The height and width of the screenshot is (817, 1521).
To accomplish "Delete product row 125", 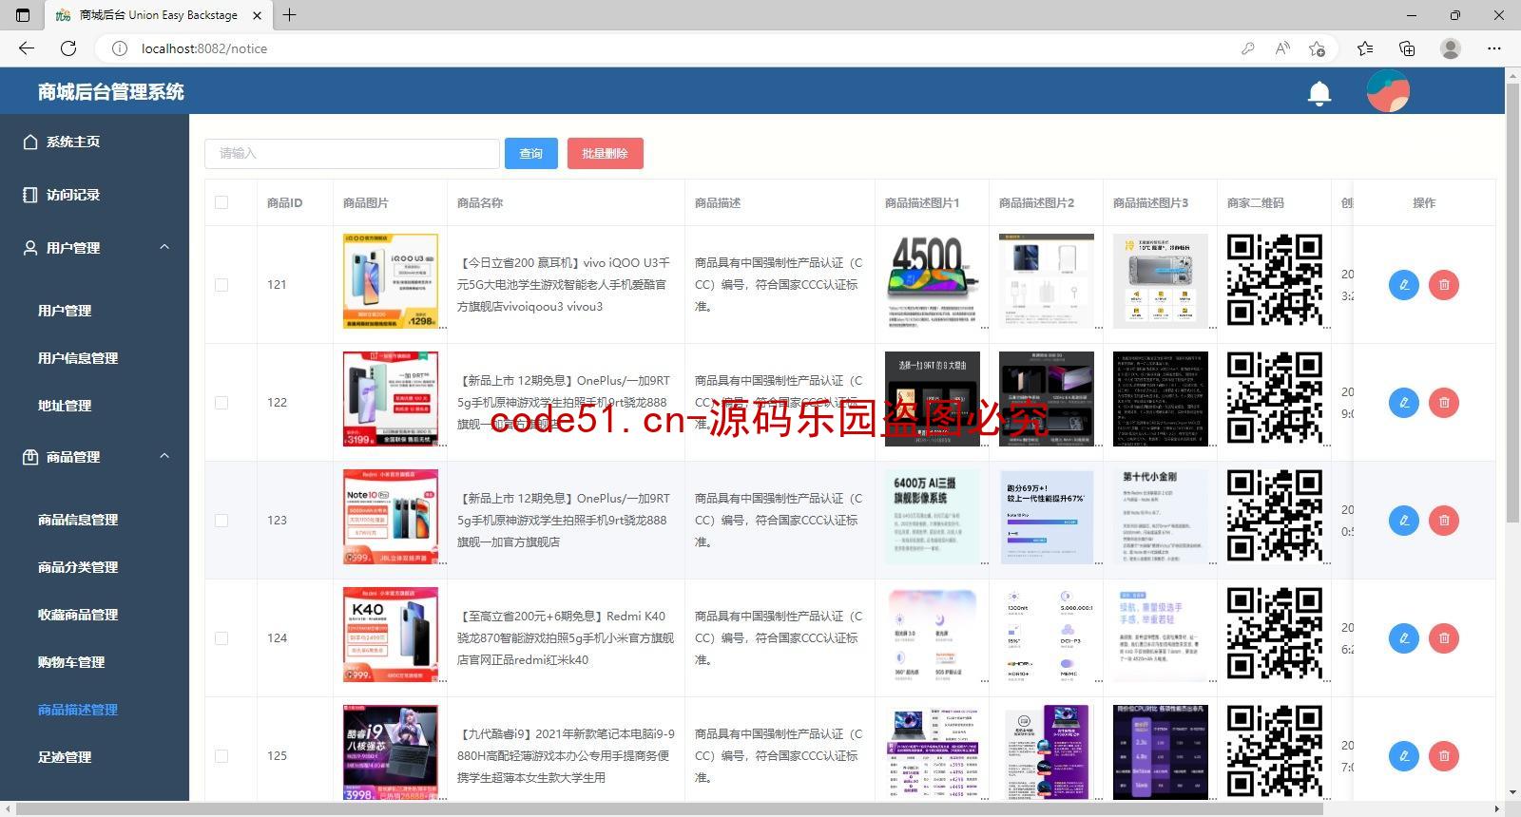I will coord(1444,756).
